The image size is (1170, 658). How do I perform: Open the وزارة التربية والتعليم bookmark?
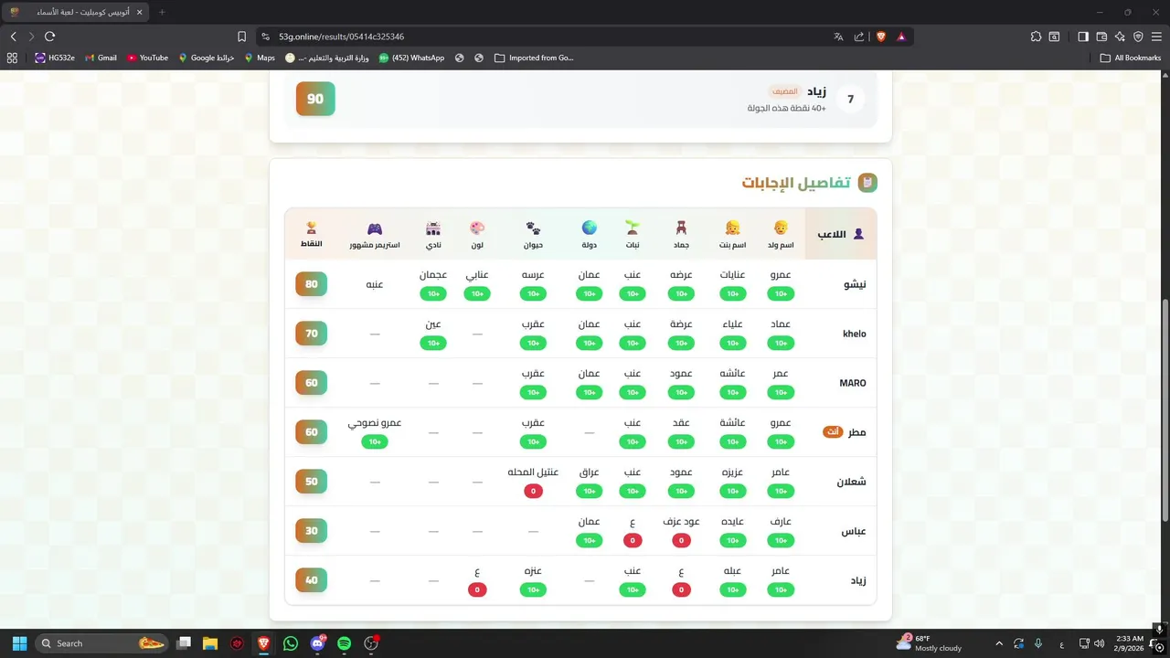pyautogui.click(x=327, y=58)
